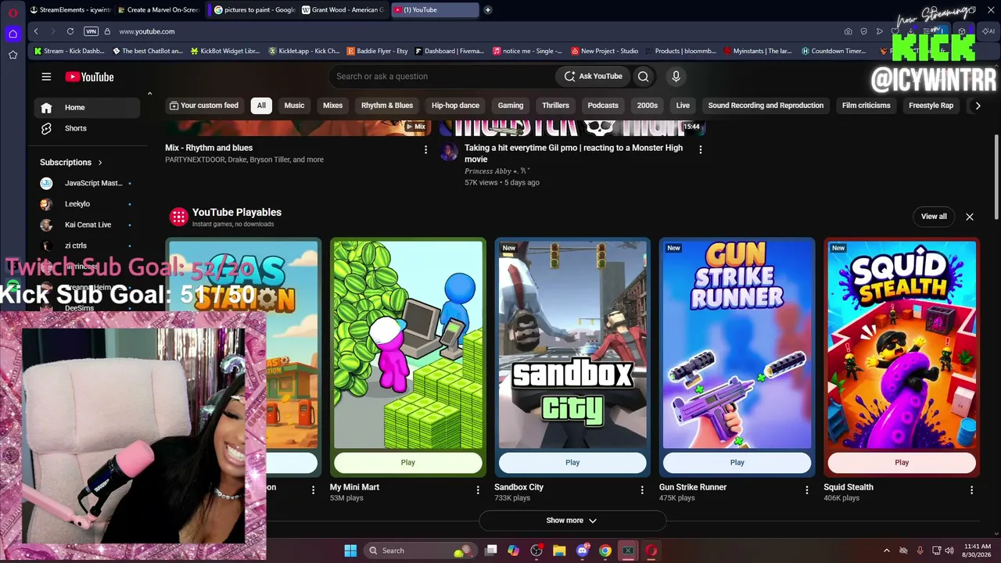Click View all for YouTube Playables

(x=934, y=217)
